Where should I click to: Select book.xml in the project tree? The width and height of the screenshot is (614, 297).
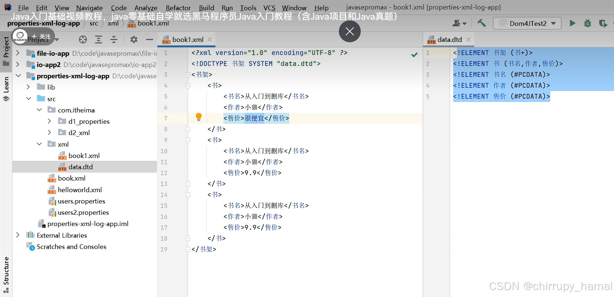[x=71, y=178]
